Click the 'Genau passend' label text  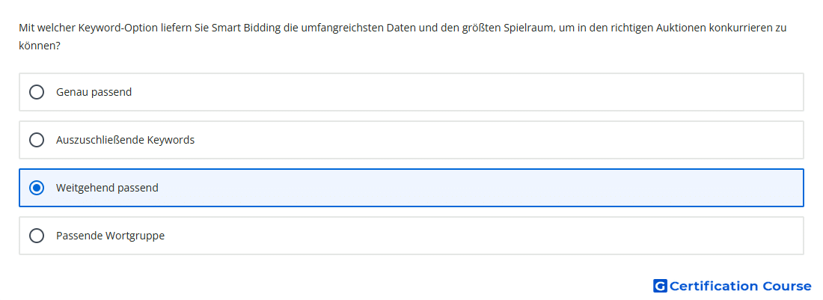tap(94, 92)
